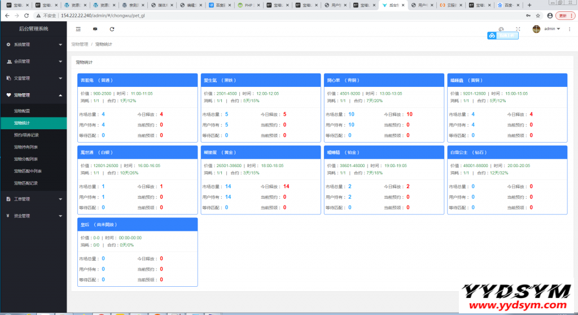Screen dimensions: 578x315
Task: Expand the 系统管理 sidebar menu
Action: (33, 44)
